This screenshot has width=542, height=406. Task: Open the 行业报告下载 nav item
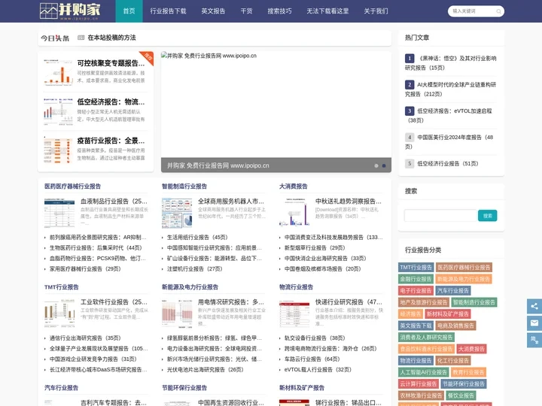pyautogui.click(x=168, y=11)
